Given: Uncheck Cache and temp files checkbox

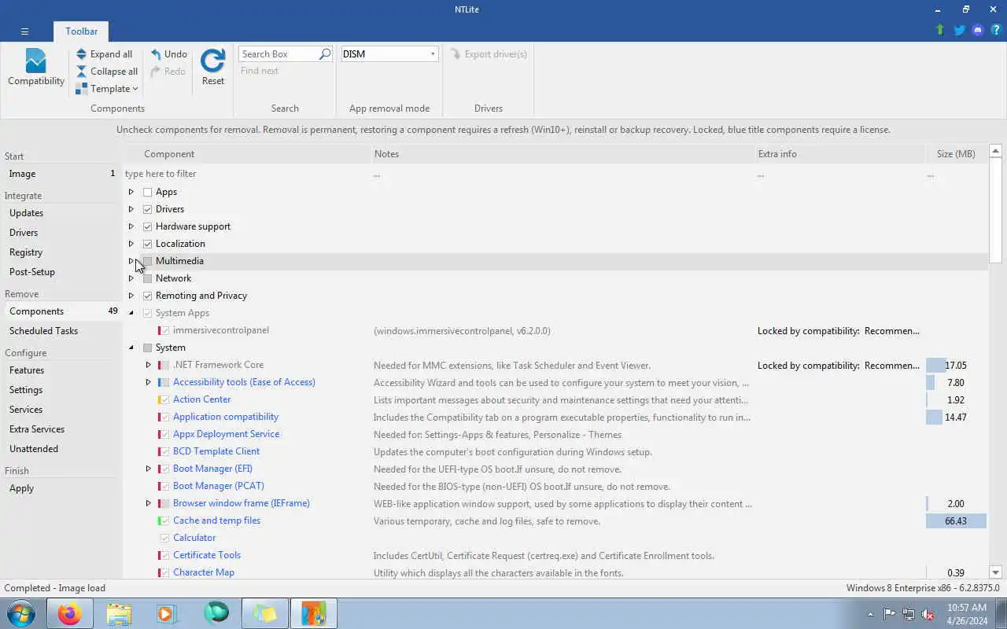Looking at the screenshot, I should 164,520.
